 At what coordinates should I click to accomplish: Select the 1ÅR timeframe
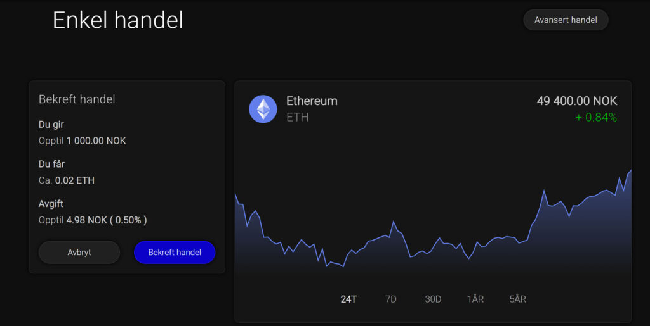(x=475, y=299)
